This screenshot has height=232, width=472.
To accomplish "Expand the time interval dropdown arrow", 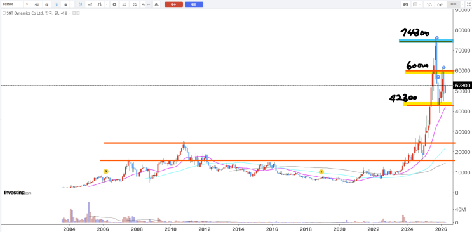I will 72,4.
